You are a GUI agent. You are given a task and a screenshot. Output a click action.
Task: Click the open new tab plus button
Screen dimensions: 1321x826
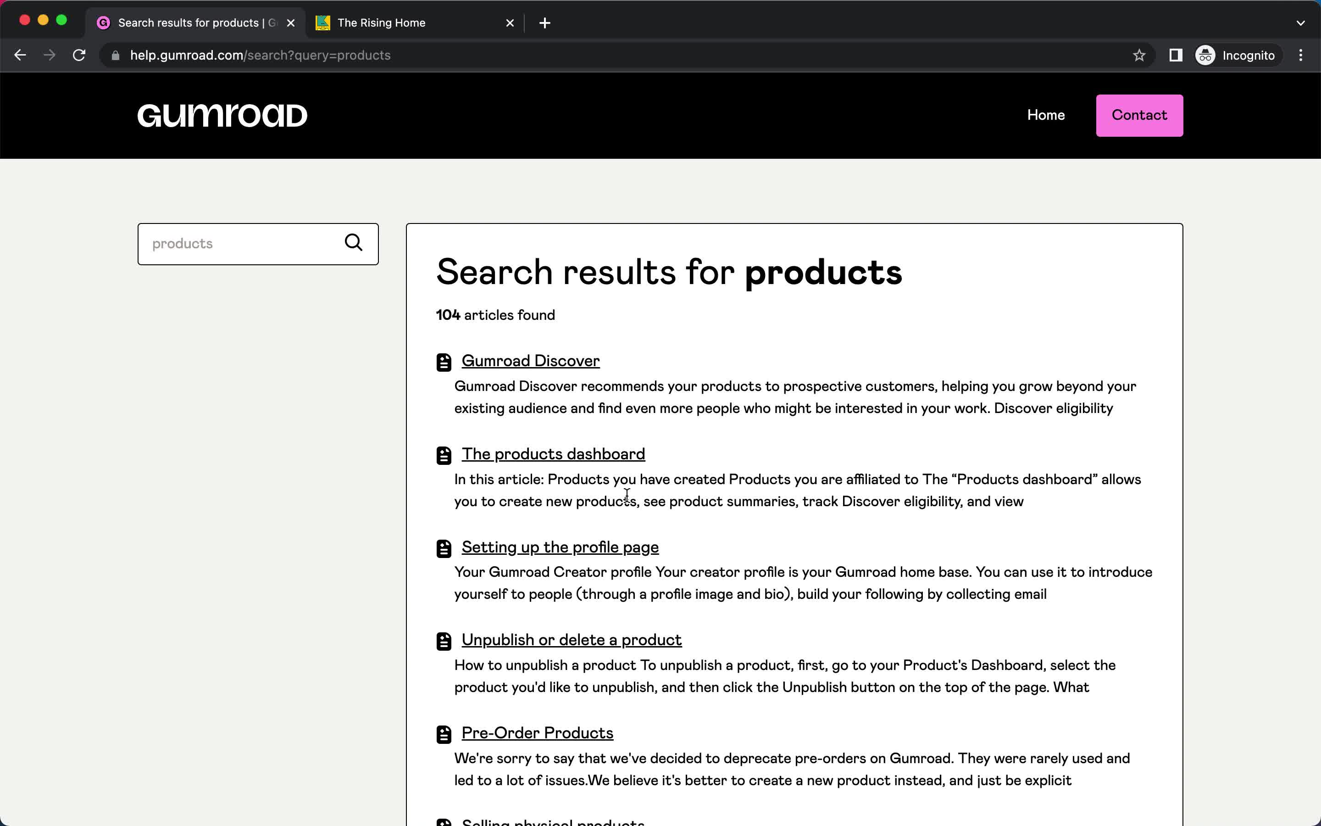(542, 22)
